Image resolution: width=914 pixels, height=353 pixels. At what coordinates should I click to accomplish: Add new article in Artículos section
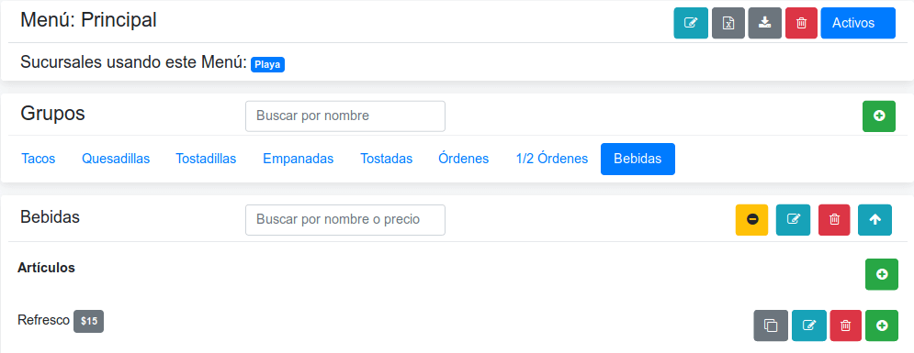click(x=882, y=274)
